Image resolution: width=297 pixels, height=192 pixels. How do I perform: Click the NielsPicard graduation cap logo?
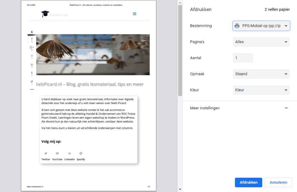click(45, 14)
